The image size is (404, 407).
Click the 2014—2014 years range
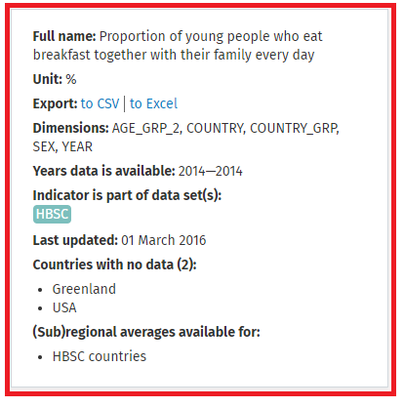point(211,171)
